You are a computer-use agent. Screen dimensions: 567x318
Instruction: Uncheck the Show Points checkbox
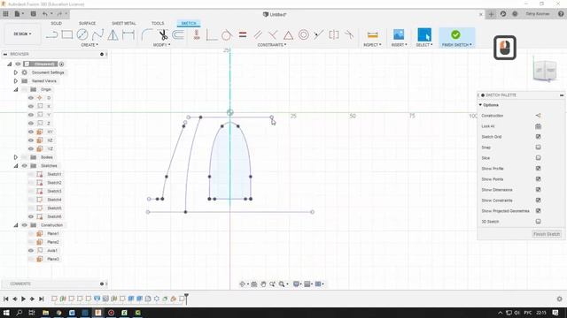538,178
